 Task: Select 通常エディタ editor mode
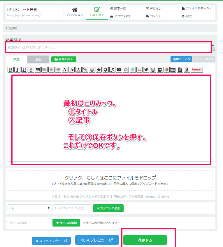[x=181, y=59]
